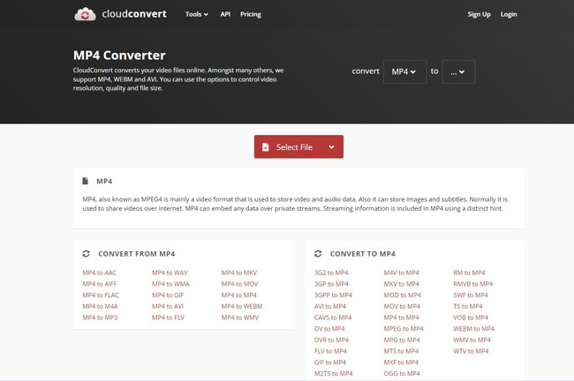This screenshot has height=381, width=574.
Task: Expand the Select File button arrow
Action: pos(332,147)
